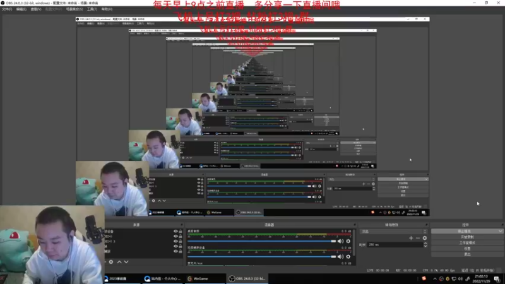
Task: Open source properties gear in sources toolbar
Action: point(111,262)
